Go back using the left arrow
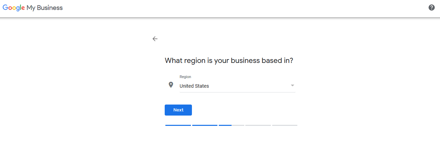The width and height of the screenshot is (440, 152). pos(155,39)
